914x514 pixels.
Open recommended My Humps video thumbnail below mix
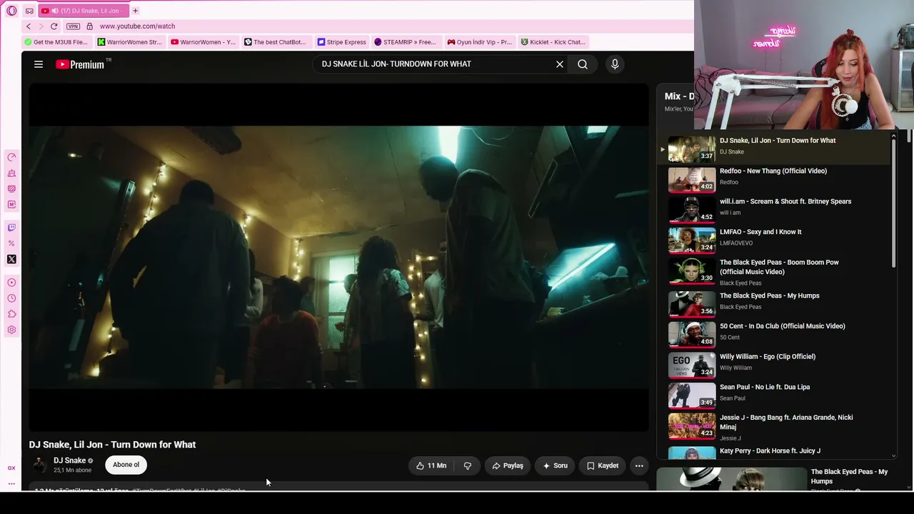point(731,479)
